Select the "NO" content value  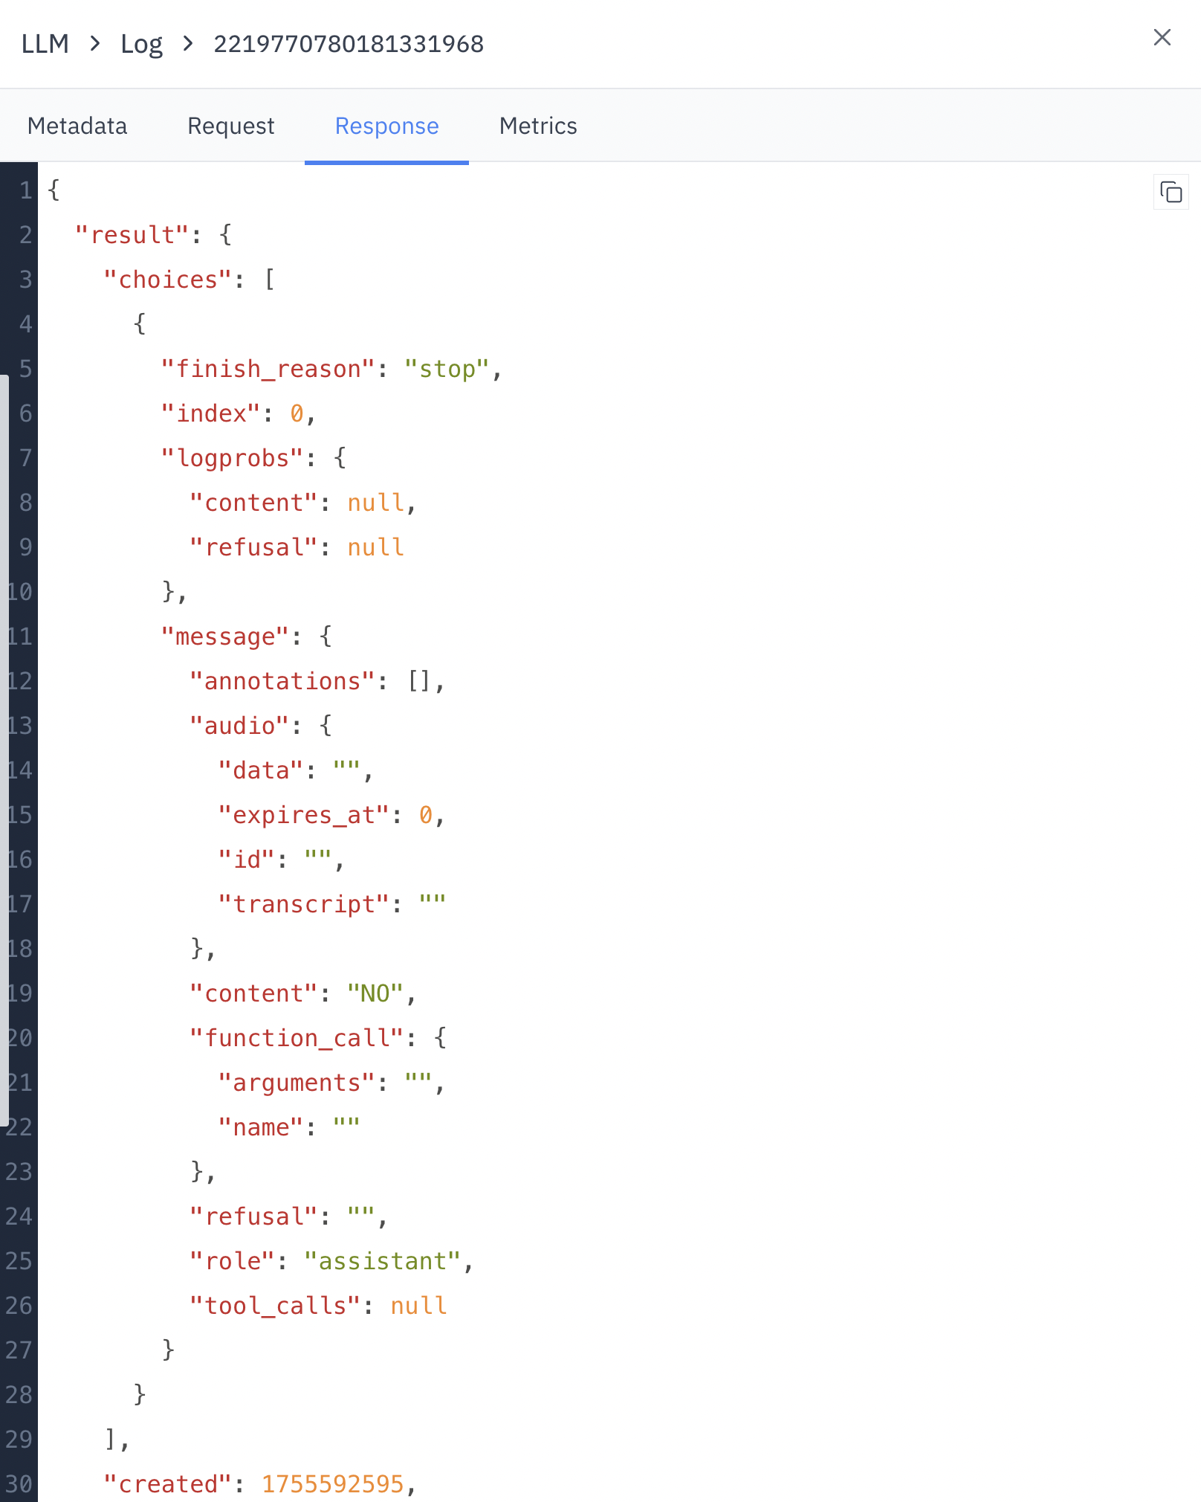click(x=375, y=993)
